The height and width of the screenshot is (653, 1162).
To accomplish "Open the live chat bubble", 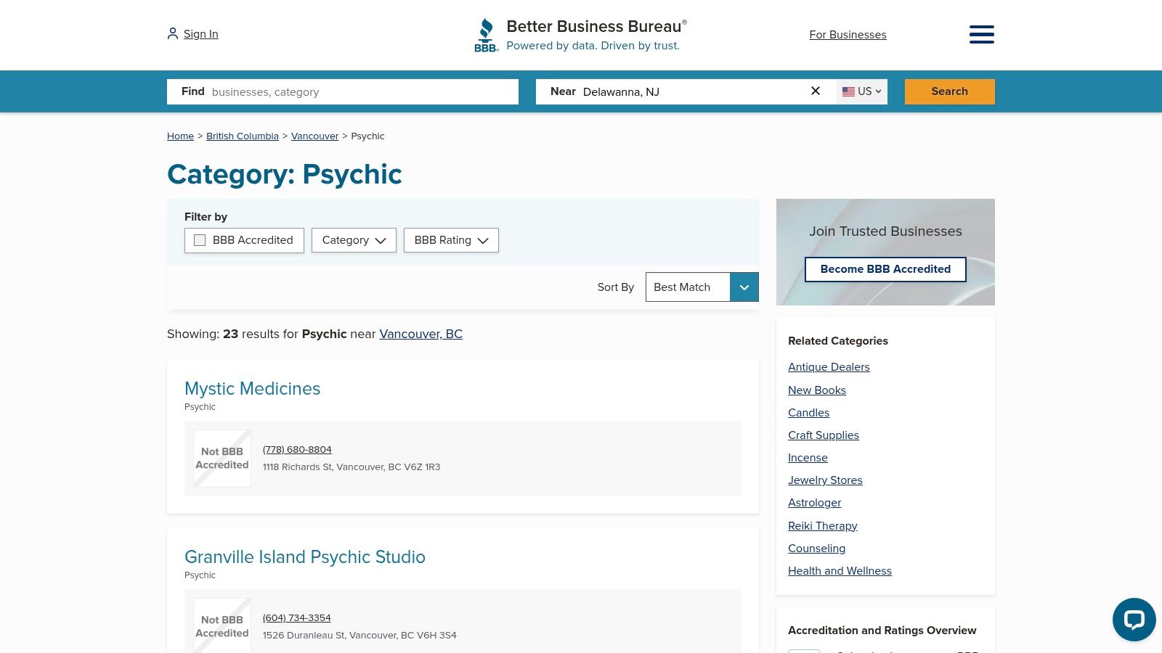I will pos(1134,620).
